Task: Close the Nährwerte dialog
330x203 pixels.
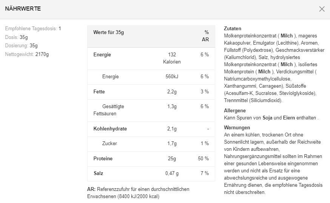Action: [x=322, y=9]
